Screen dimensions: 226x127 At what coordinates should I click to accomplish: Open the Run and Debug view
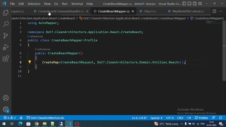click(x=6, y=47)
